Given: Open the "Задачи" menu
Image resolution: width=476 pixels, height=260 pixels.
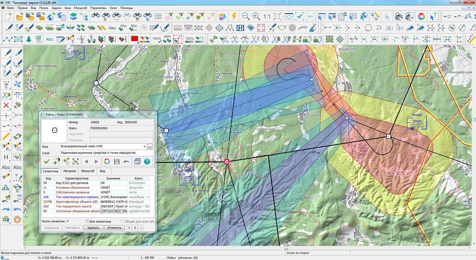Looking at the screenshot, I should (x=56, y=8).
